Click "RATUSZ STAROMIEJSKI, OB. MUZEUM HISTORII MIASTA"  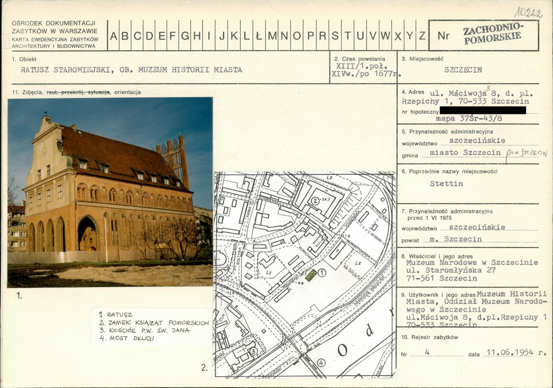(x=131, y=70)
